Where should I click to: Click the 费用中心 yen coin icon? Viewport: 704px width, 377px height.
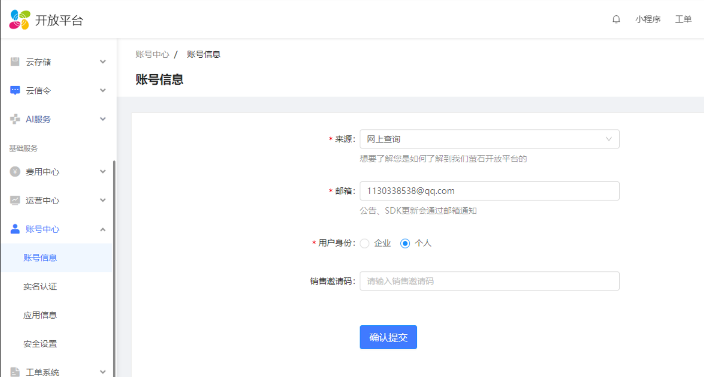pos(15,172)
